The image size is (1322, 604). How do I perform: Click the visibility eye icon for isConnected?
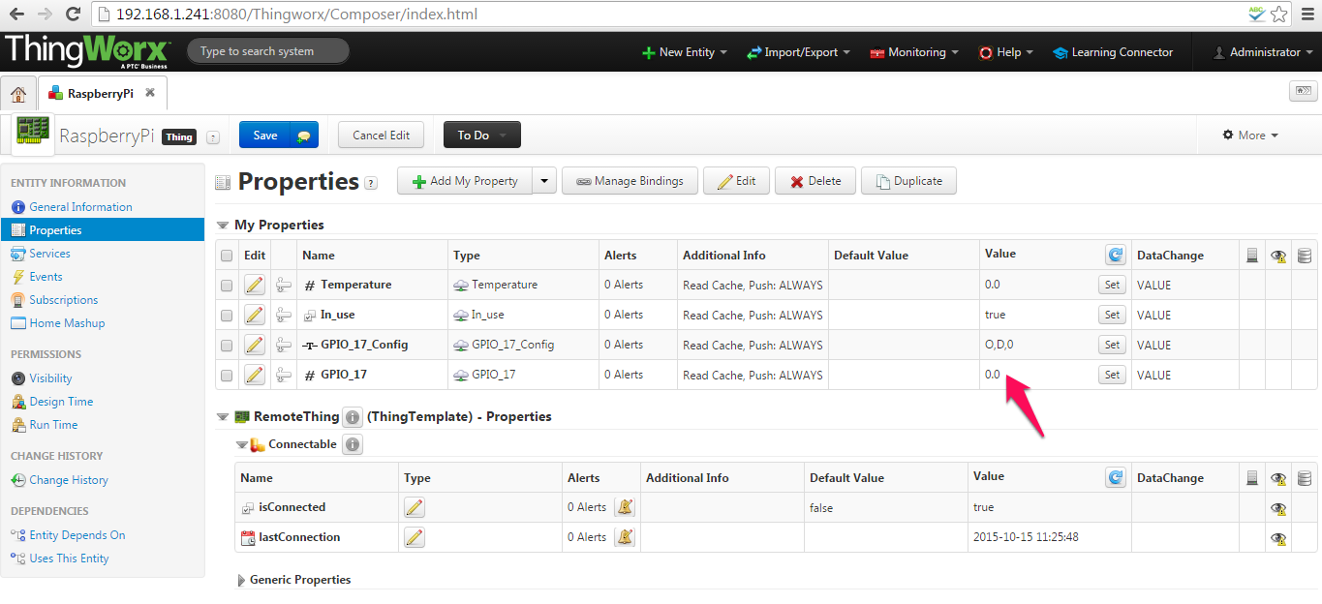pyautogui.click(x=1278, y=508)
